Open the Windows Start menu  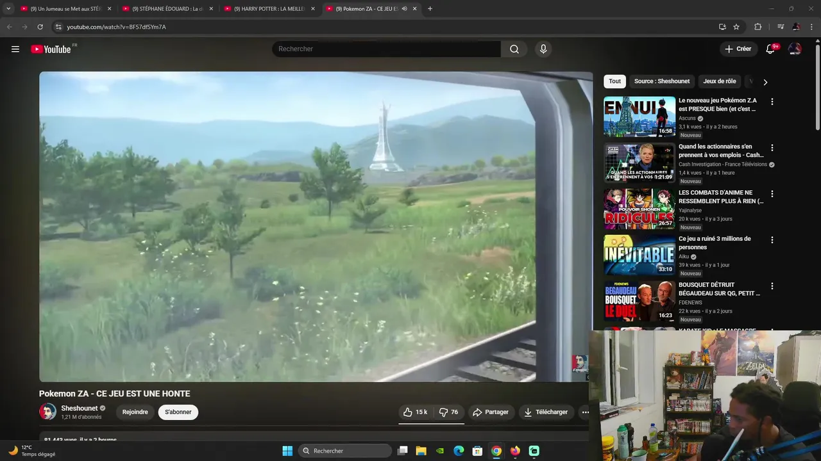[x=287, y=451]
